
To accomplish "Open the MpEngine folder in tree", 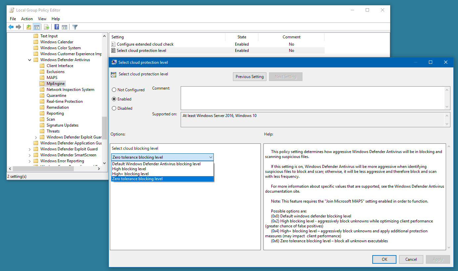I will [x=56, y=84].
